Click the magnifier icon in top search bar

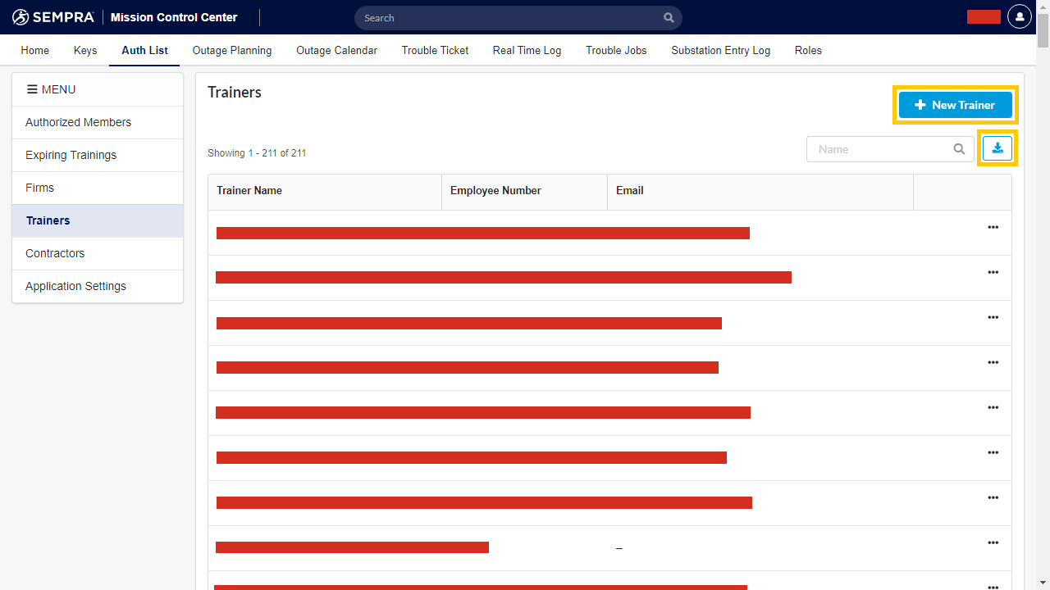(x=669, y=17)
